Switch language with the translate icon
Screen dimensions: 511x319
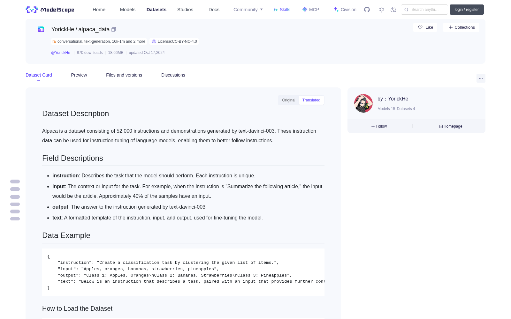click(x=393, y=10)
